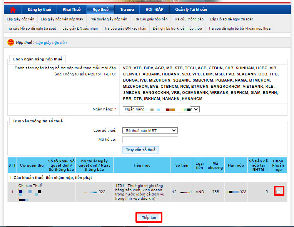Open Tra cứu Hồ sơ đề nghị tra soát tab

point(31,28)
